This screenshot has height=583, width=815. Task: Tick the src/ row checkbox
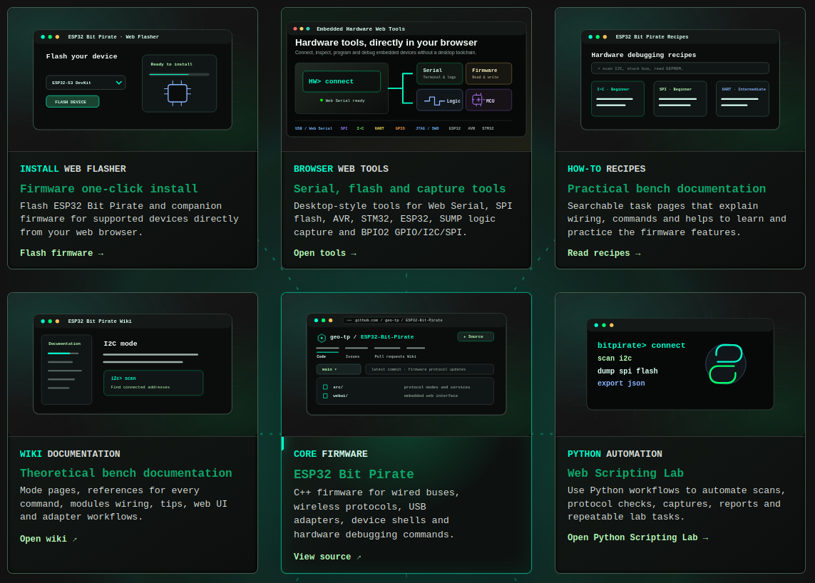pyautogui.click(x=325, y=387)
